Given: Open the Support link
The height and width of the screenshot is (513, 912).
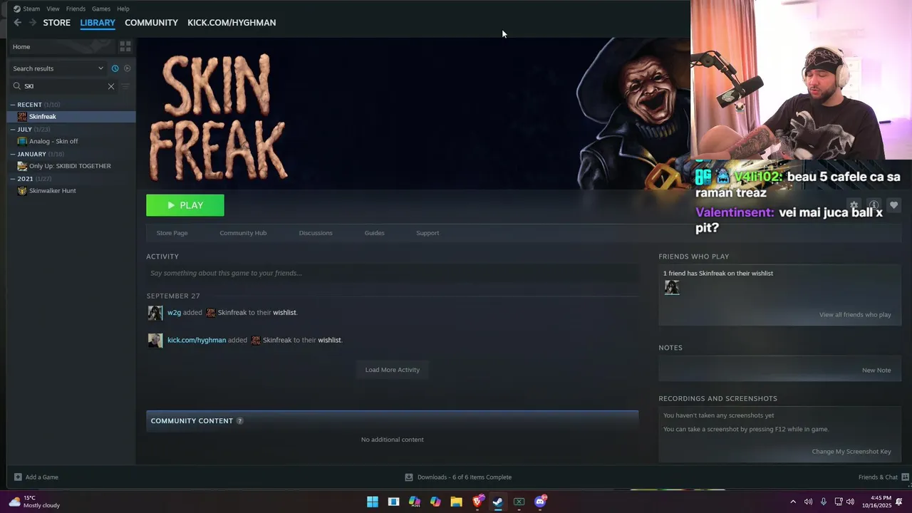Looking at the screenshot, I should (x=427, y=233).
